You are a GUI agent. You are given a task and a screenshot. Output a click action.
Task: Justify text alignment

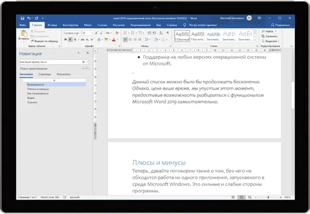[140, 40]
